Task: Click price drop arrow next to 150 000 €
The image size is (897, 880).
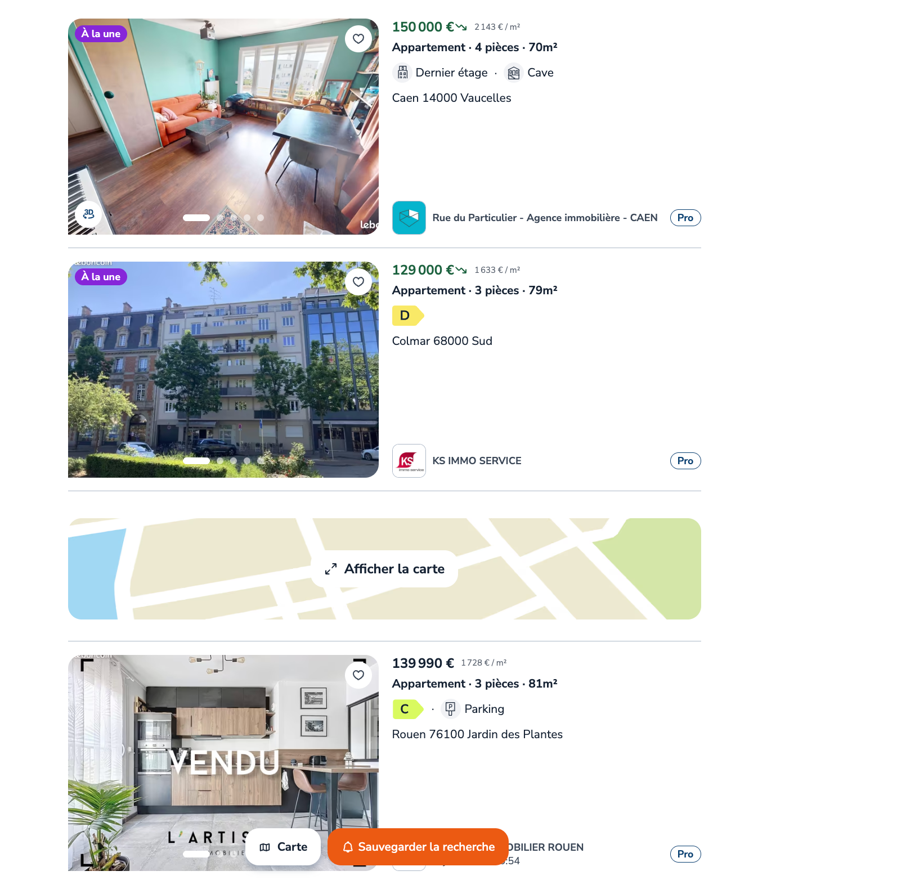Action: pyautogui.click(x=461, y=27)
